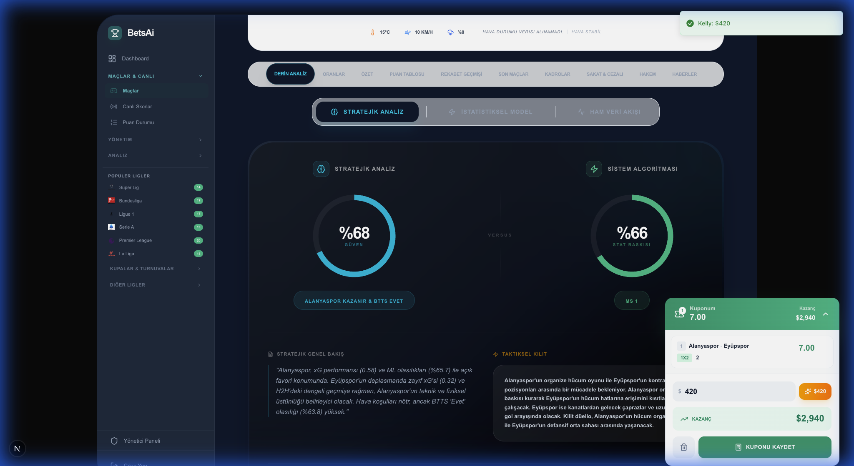
Task: Switch to Ham Veri Akışı view
Action: point(609,112)
